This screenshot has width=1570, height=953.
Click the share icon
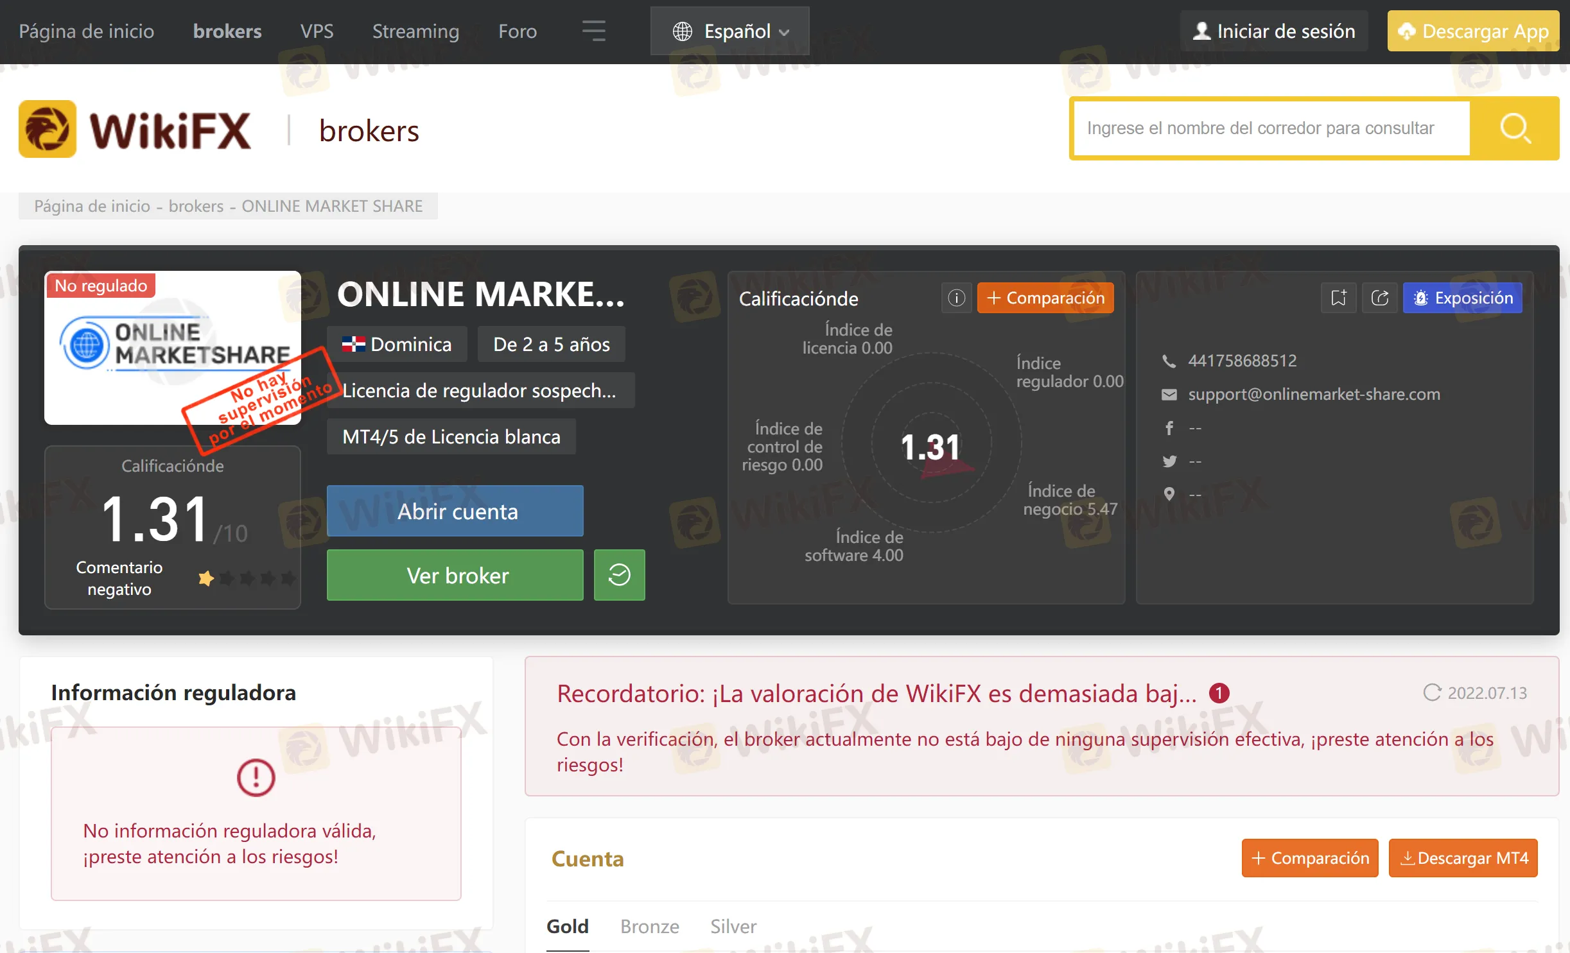point(1379,298)
